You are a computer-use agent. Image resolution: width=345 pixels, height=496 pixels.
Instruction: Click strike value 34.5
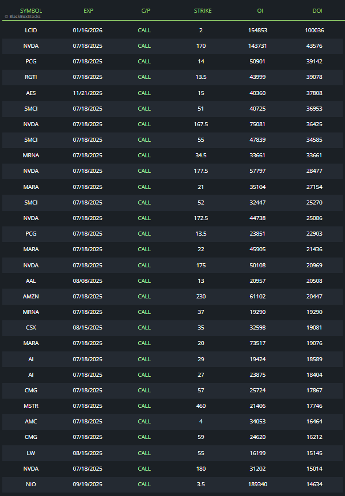[201, 156]
